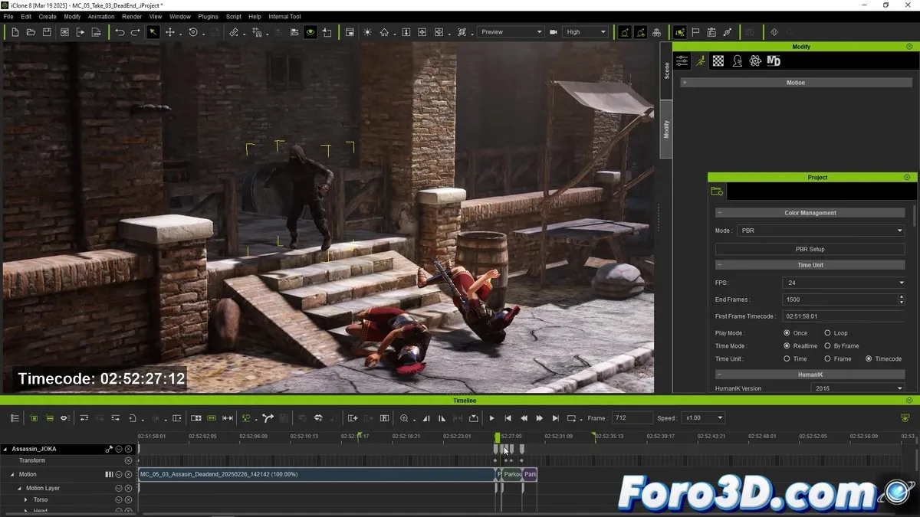
Task: Collapse the Assassin_JOKA track
Action: coord(5,449)
